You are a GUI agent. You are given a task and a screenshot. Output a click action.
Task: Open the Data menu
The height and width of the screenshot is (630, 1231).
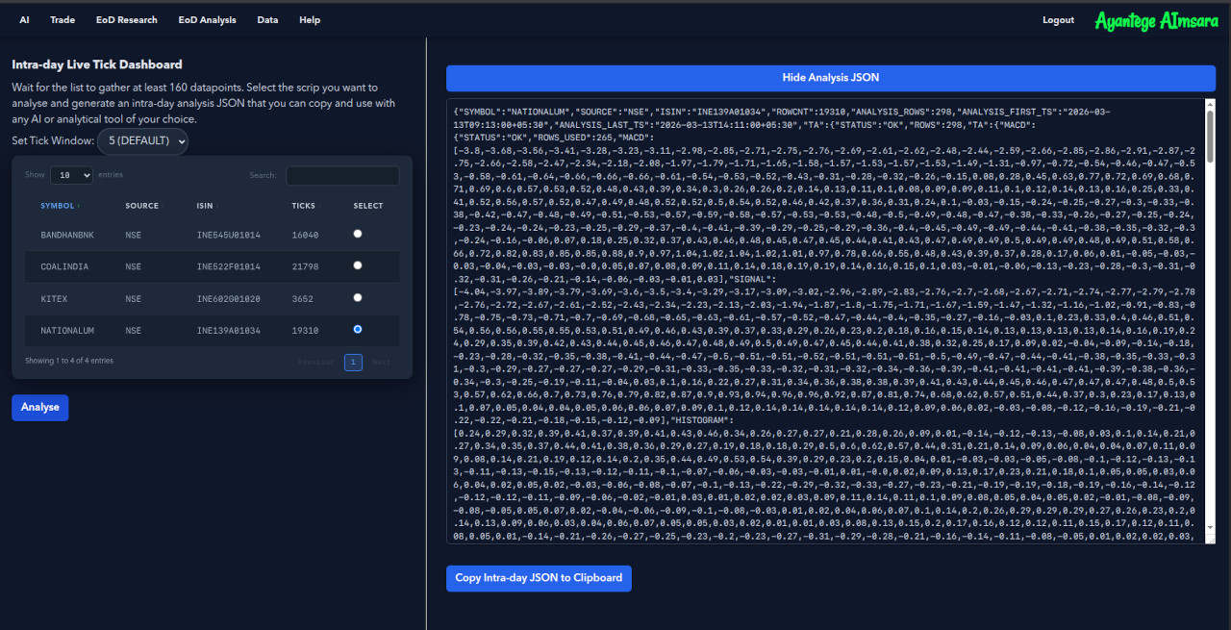coord(267,19)
